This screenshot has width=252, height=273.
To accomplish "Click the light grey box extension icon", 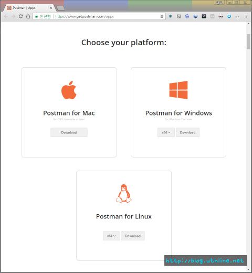I will pos(212,16).
